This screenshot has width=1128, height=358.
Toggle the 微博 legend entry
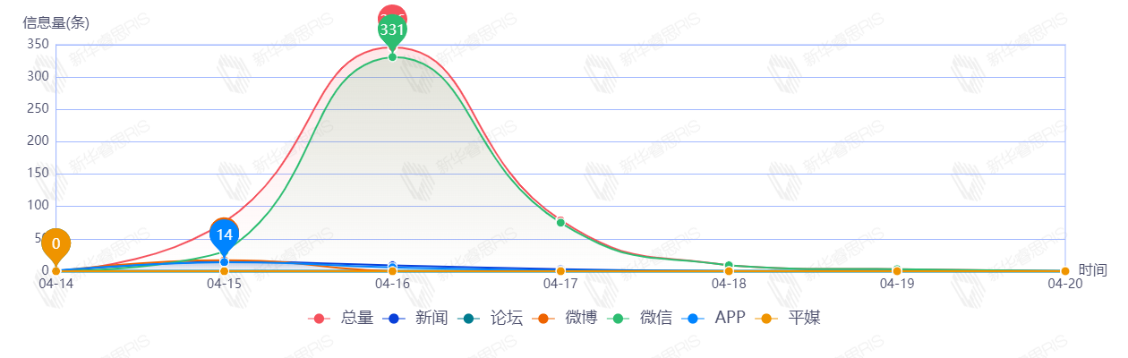(x=565, y=318)
